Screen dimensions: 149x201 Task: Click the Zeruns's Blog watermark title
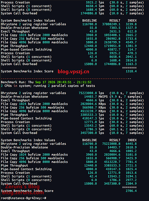click(23, 186)
